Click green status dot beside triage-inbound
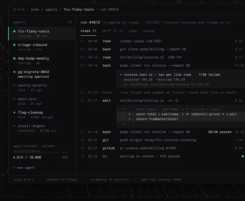The image size is (245, 201). click(x=14, y=45)
